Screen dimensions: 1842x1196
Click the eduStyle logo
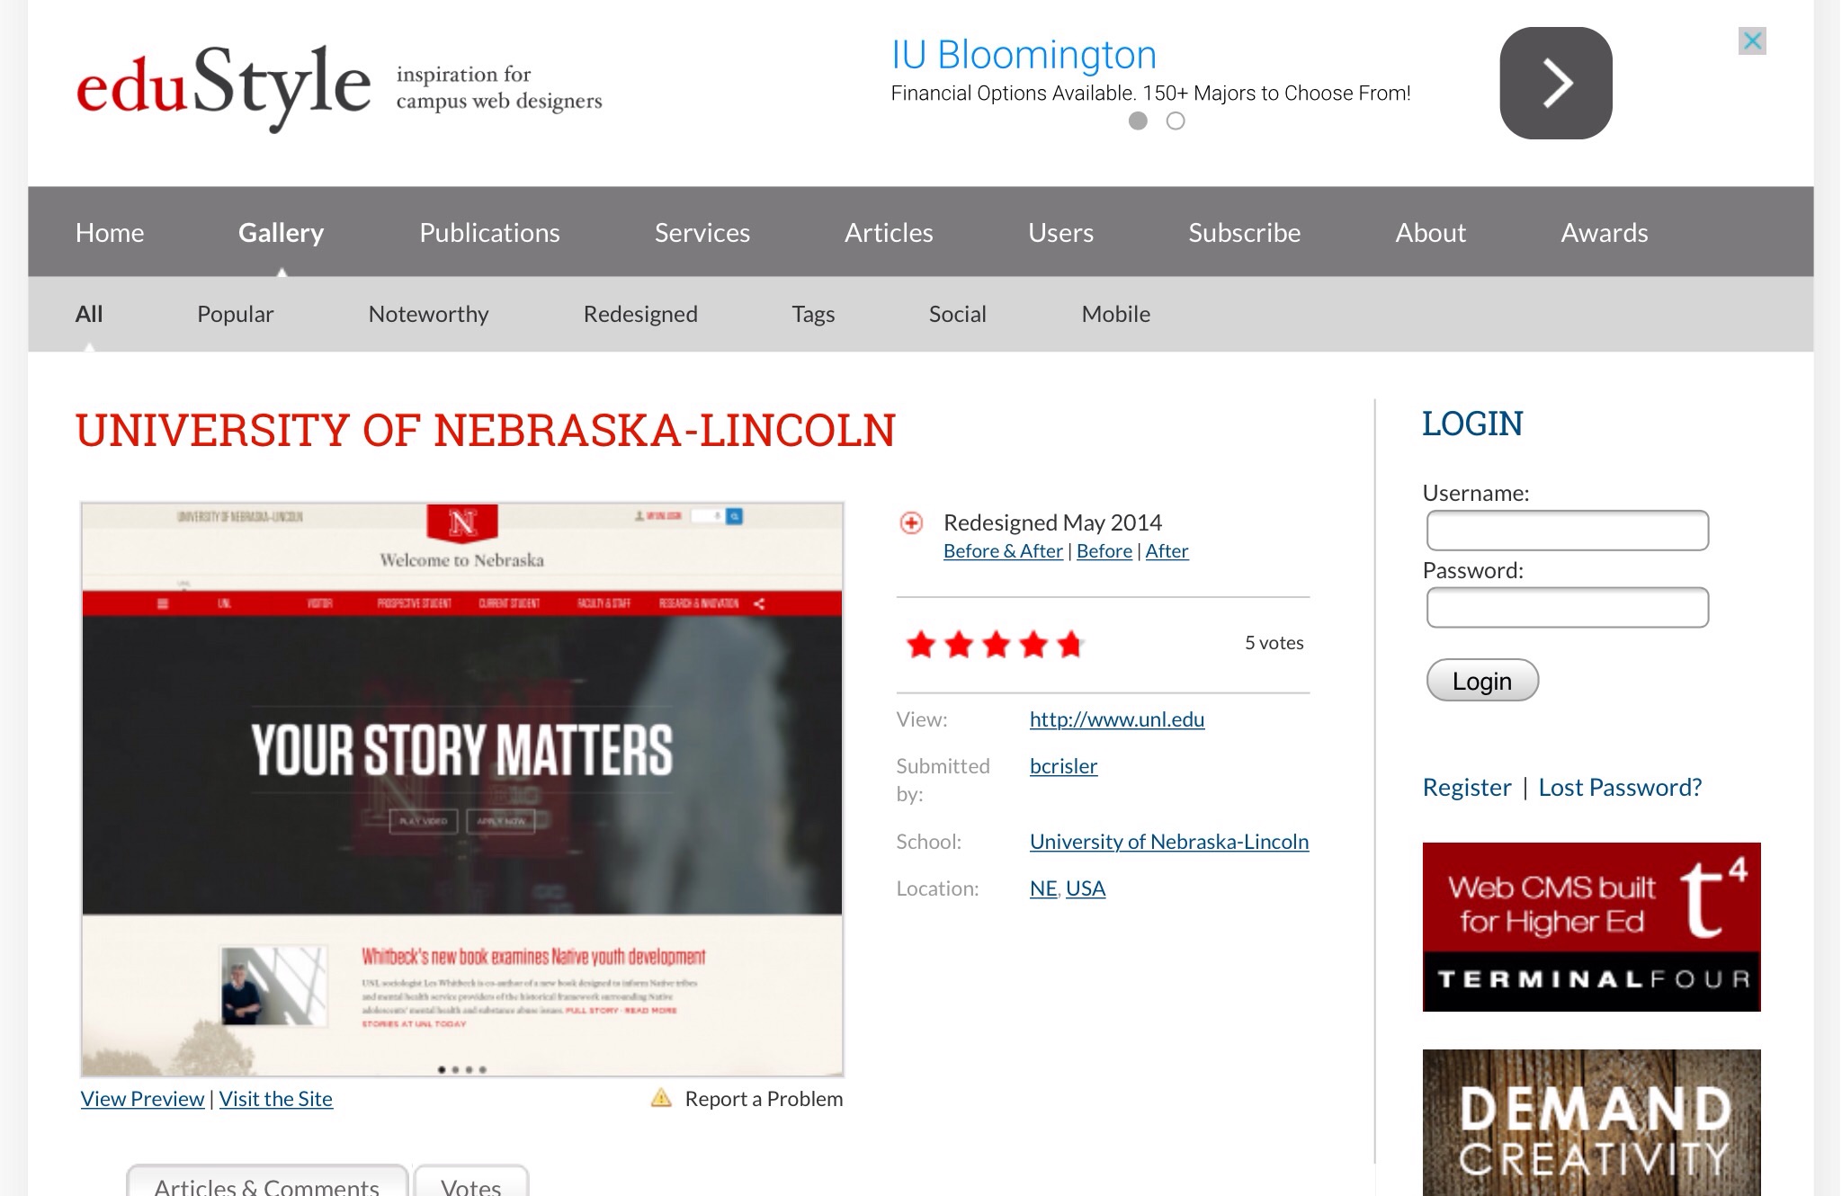click(224, 85)
